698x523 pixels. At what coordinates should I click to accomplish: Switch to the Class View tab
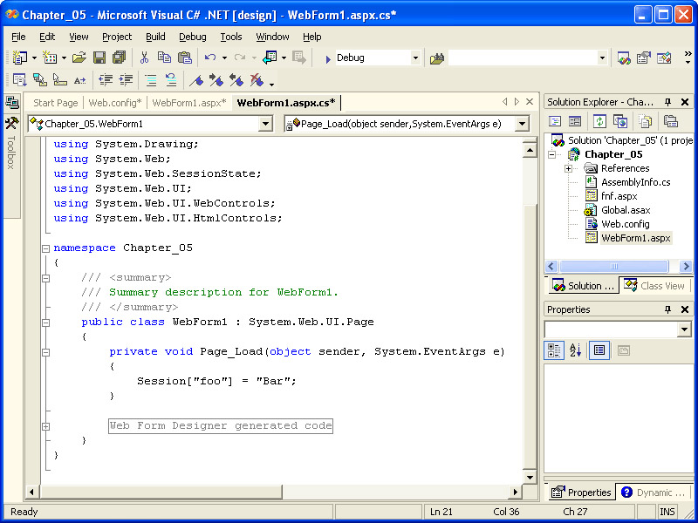click(x=655, y=286)
